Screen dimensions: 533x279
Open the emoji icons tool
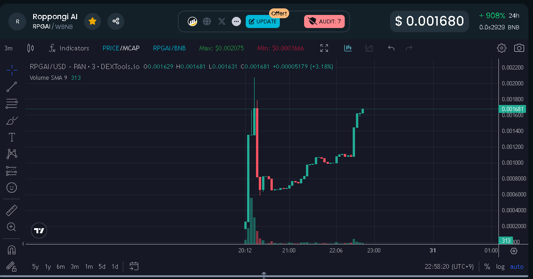pos(12,188)
